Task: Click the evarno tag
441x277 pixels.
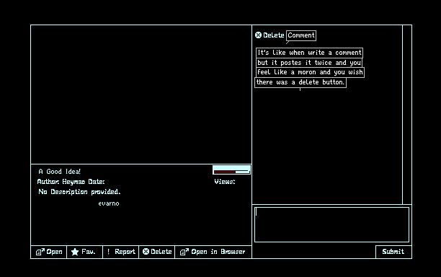Action: (x=109, y=203)
